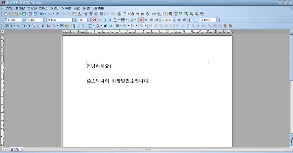This screenshot has height=153, width=293.
Task: Open Find with the binoculars icon
Action: pos(57,14)
